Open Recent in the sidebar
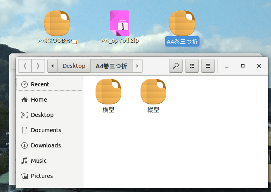Viewport: 271px width, 192px height. click(x=50, y=84)
